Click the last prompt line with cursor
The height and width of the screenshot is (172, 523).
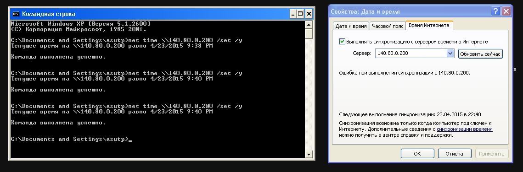71,139
